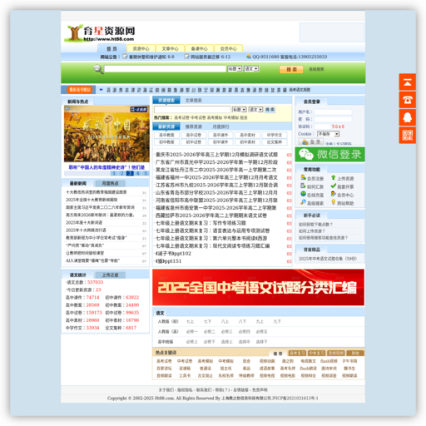
Task: Click the orange telephone floating icon
Action: coord(407,100)
